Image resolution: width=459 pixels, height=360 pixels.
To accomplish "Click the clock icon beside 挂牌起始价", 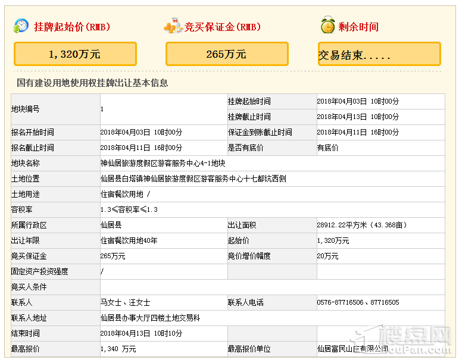I will [21, 26].
